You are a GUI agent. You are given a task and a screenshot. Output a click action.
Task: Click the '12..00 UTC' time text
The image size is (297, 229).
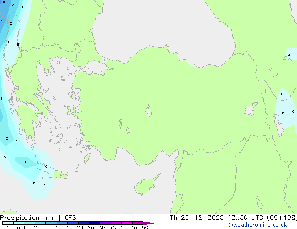(x=245, y=218)
